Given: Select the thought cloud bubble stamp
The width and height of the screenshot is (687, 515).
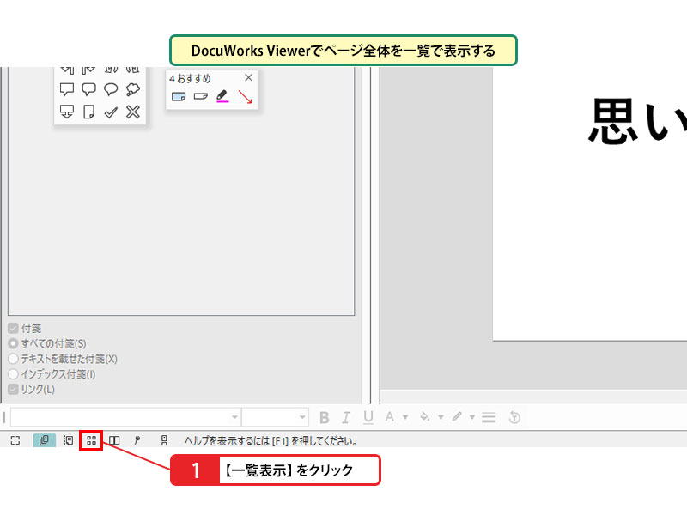Looking at the screenshot, I should [133, 89].
